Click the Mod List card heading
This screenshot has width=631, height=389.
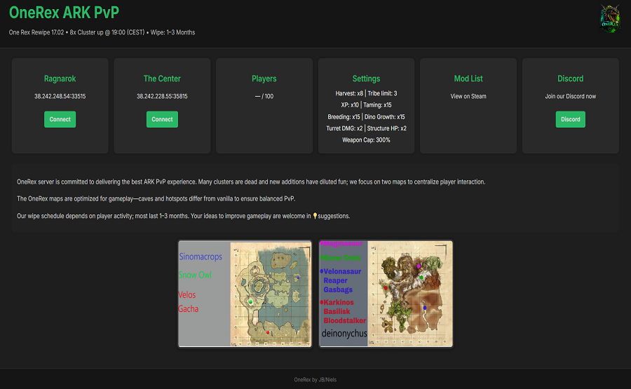pyautogui.click(x=468, y=79)
